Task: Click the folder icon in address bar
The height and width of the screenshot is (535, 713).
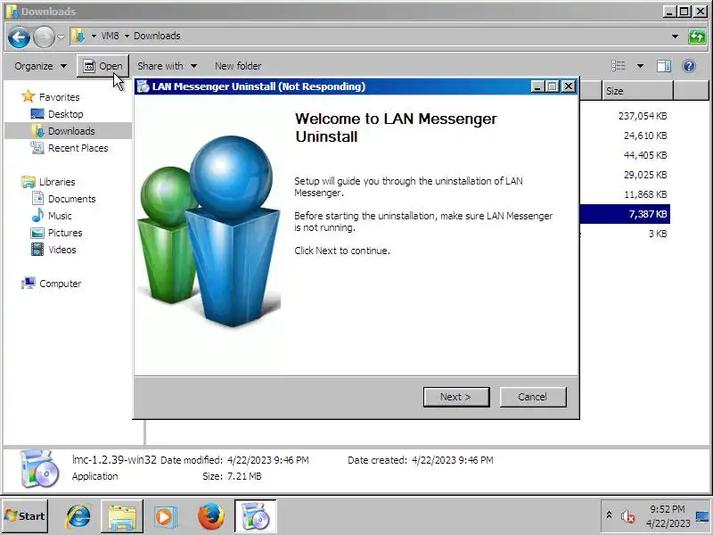Action: point(78,36)
